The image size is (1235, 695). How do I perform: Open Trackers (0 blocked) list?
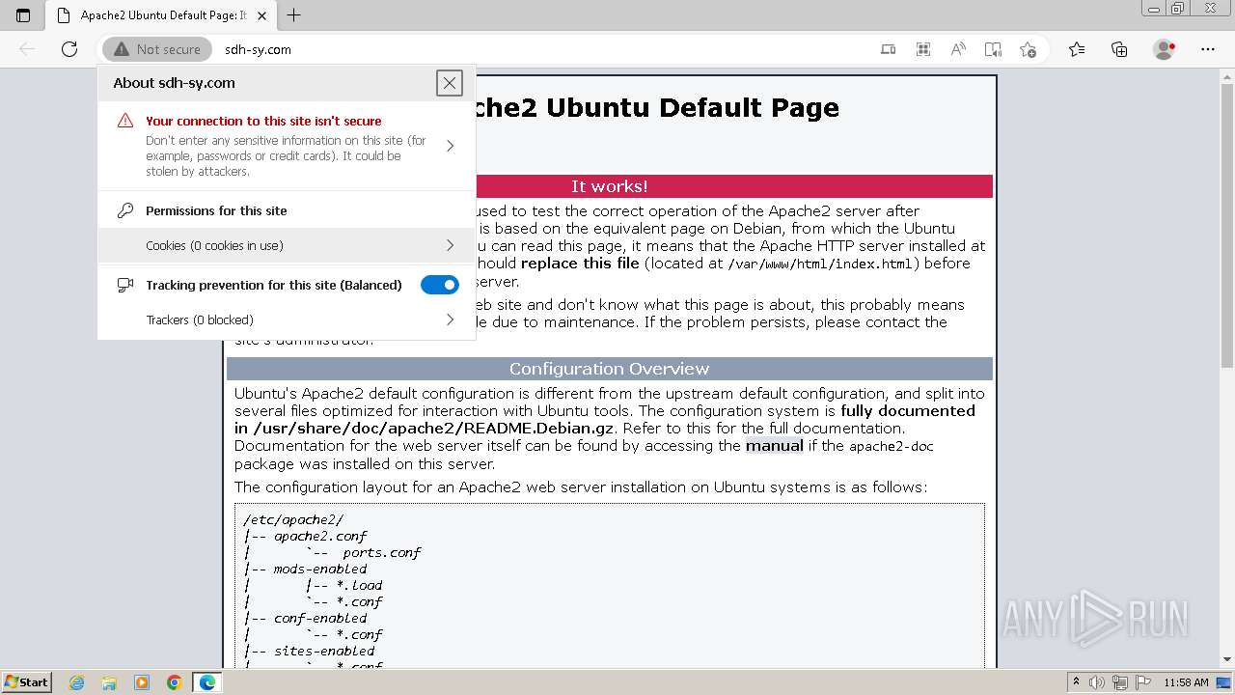click(x=287, y=320)
